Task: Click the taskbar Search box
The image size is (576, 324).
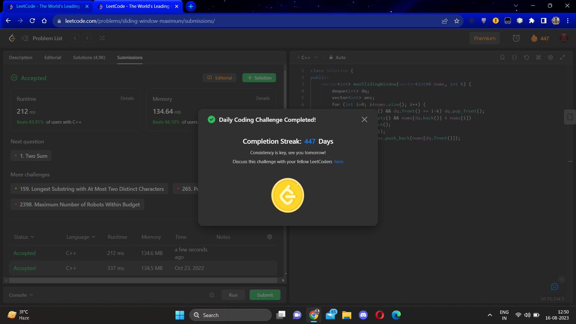Action: coord(230,315)
